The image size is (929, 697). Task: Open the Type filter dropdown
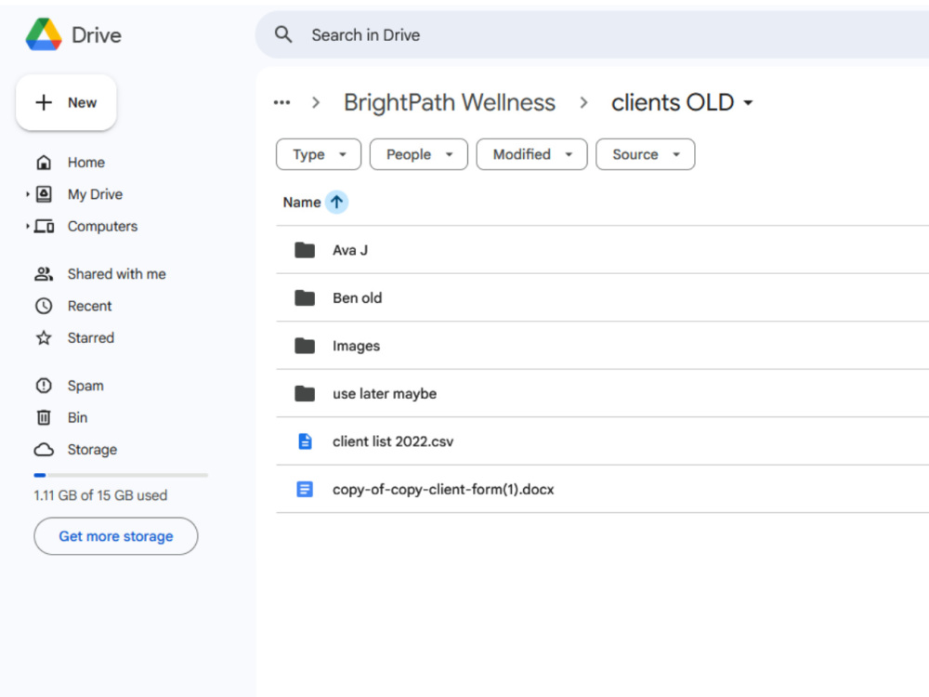[x=319, y=154]
